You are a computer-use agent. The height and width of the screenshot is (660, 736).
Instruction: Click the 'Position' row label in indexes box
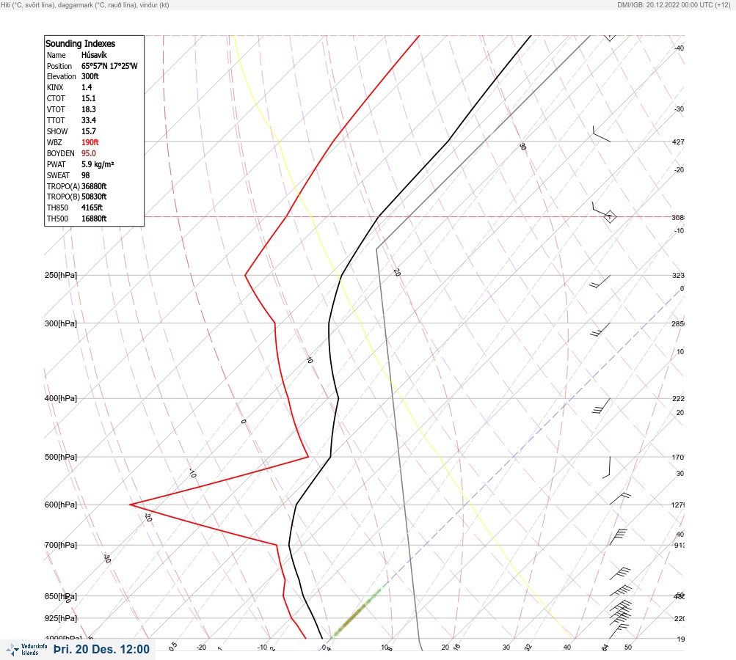(59, 66)
